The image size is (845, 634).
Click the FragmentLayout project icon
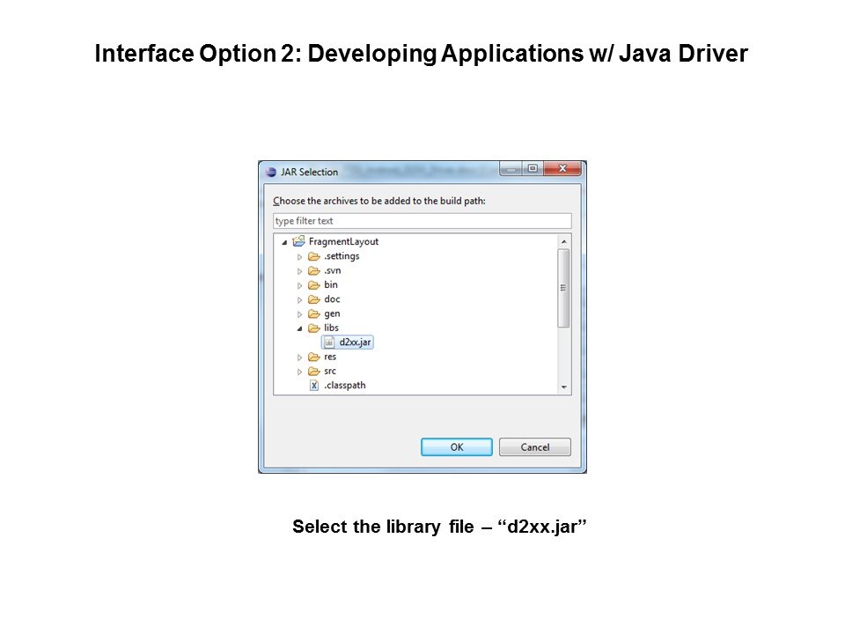(x=298, y=241)
